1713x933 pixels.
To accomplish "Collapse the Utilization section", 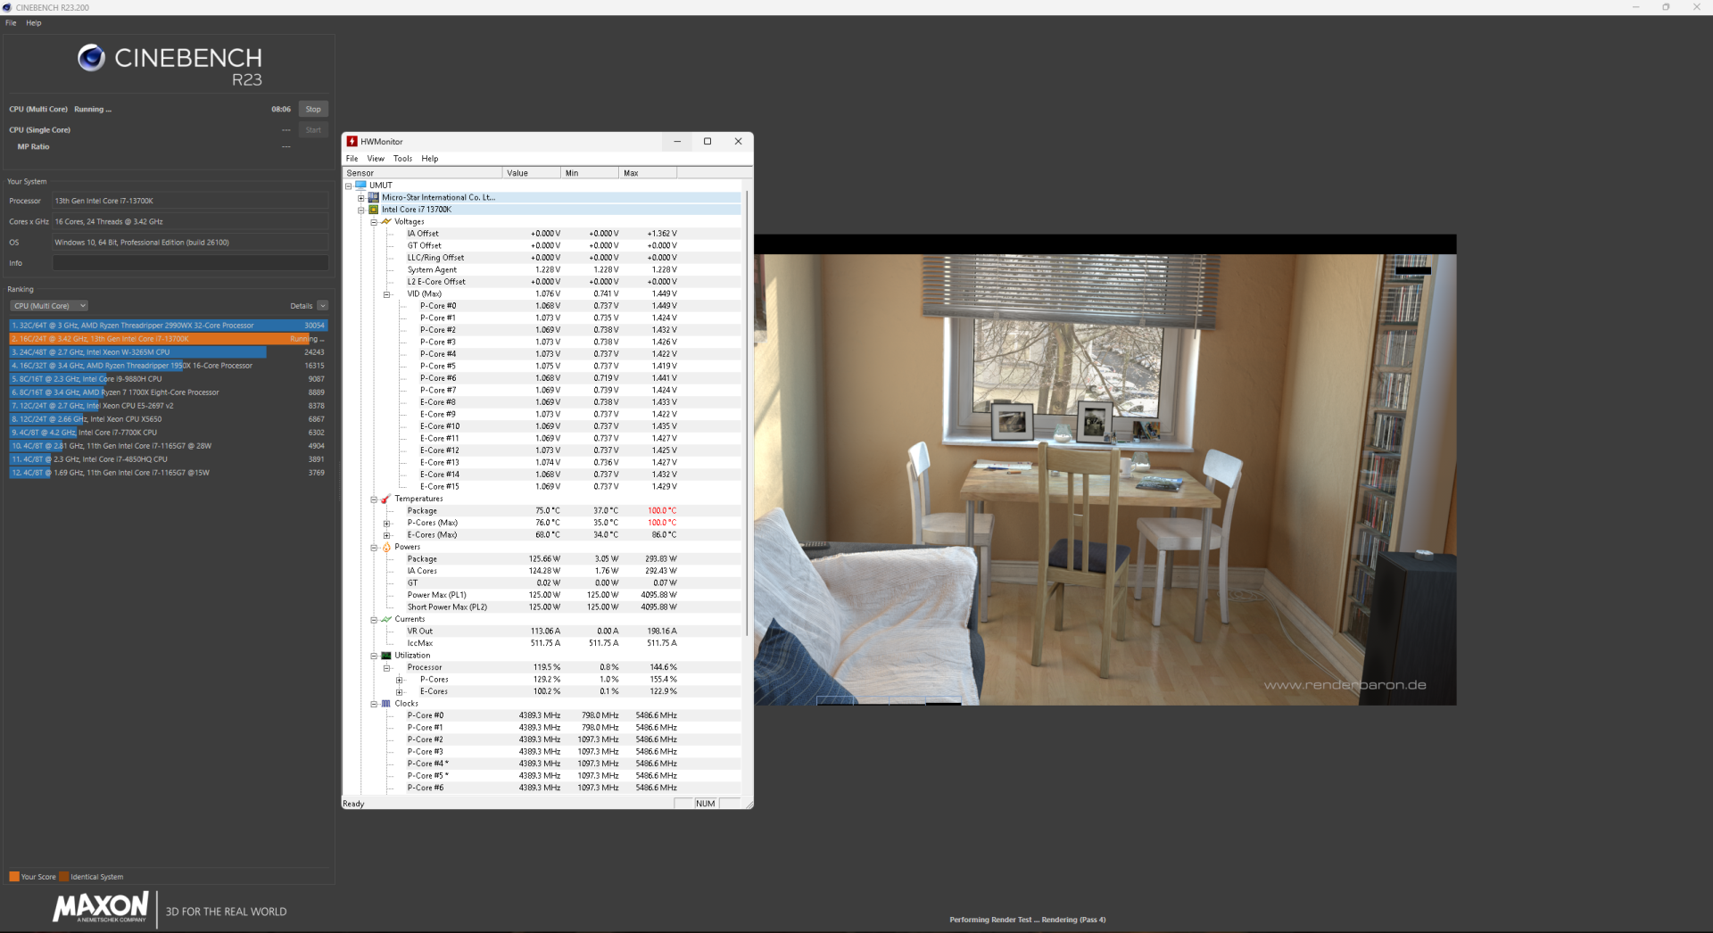I will click(374, 656).
